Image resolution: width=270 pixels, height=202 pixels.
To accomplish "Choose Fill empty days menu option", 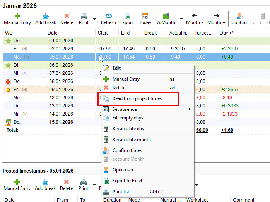I will (128, 118).
